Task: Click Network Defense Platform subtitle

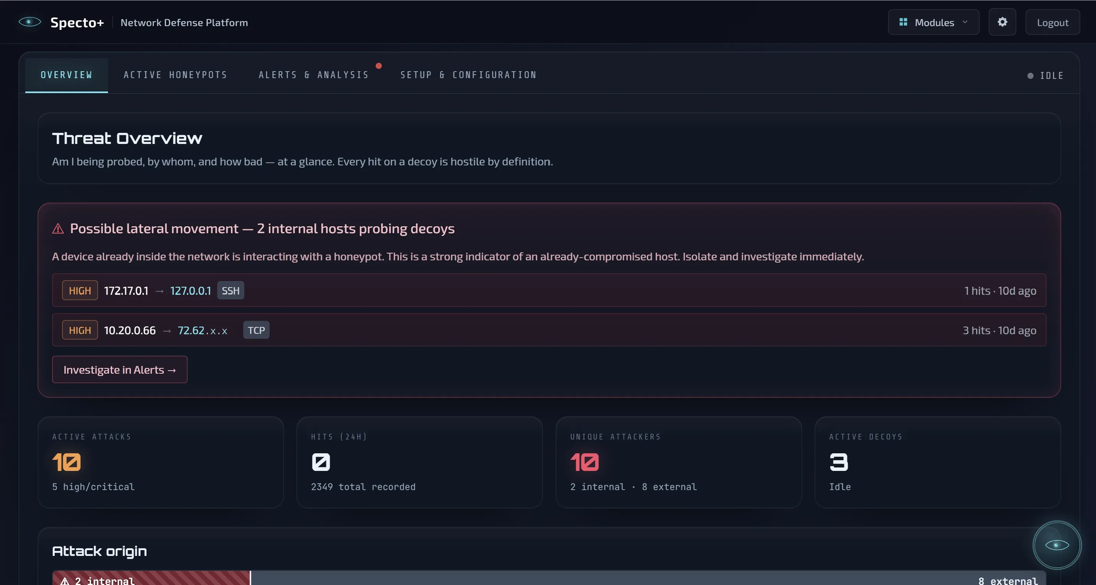Action: (184, 23)
